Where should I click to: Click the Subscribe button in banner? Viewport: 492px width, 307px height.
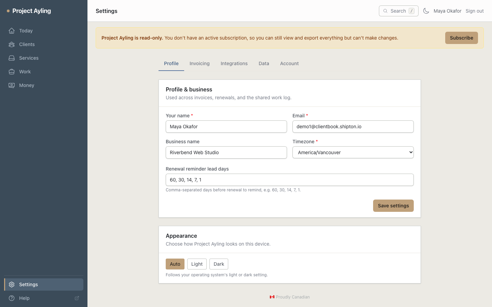(x=461, y=38)
